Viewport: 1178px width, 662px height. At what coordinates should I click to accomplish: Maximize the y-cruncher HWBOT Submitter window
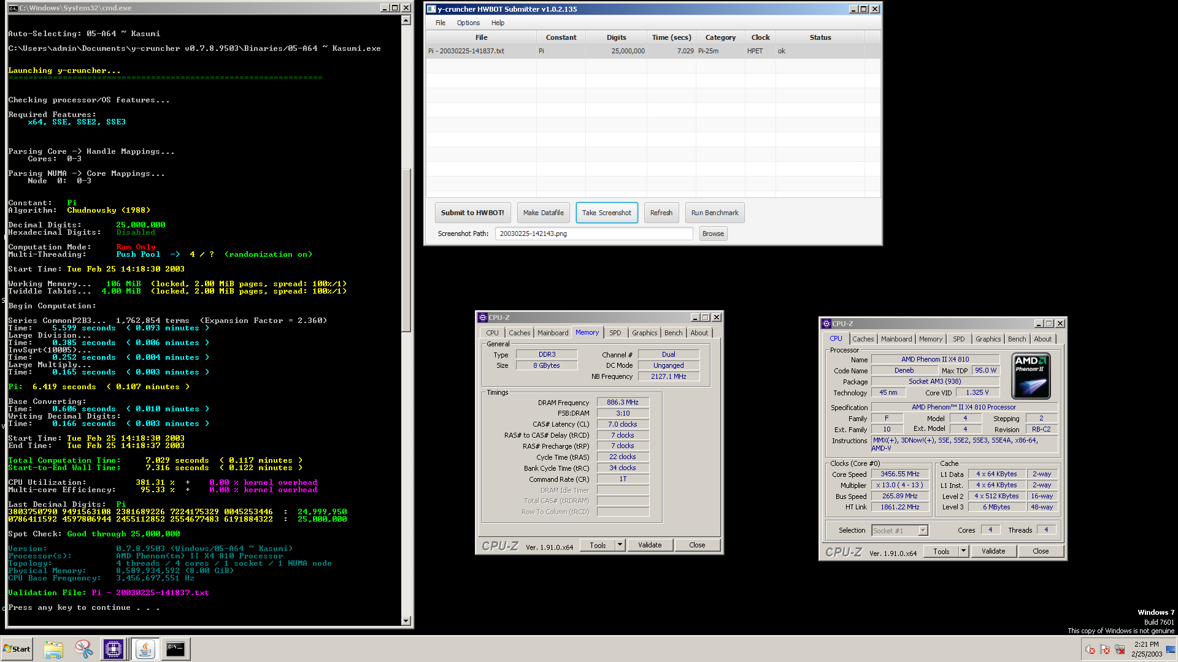864,9
